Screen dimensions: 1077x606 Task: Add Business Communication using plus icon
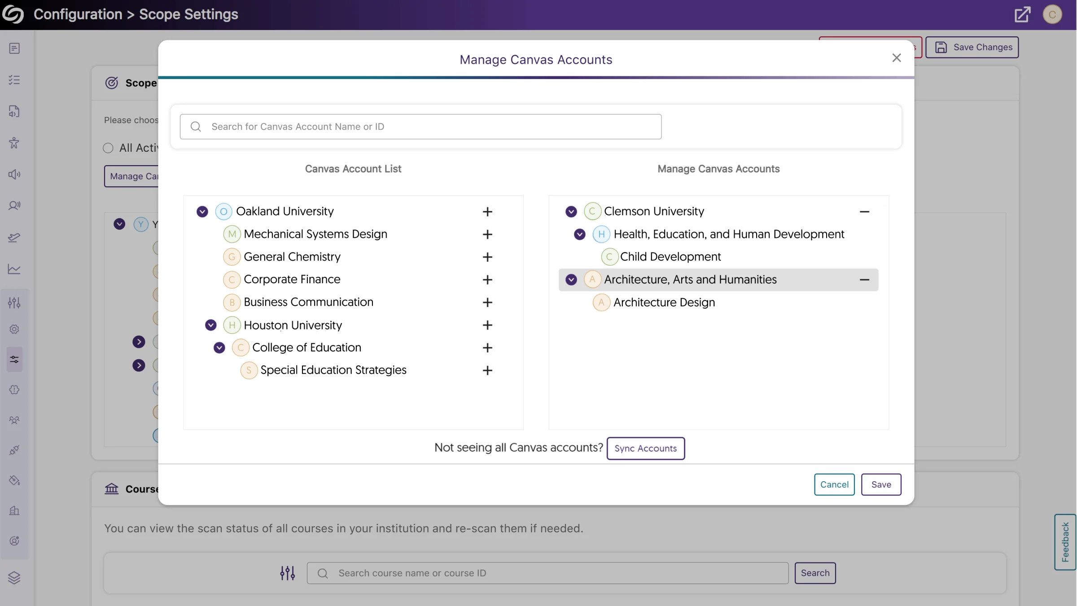tap(487, 302)
